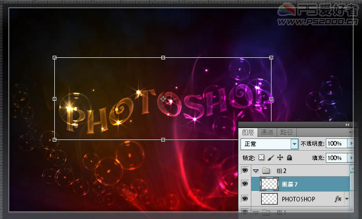The width and height of the screenshot is (362, 219).
Task: Collapse the panel with double-arrow icon
Action: [347, 125]
